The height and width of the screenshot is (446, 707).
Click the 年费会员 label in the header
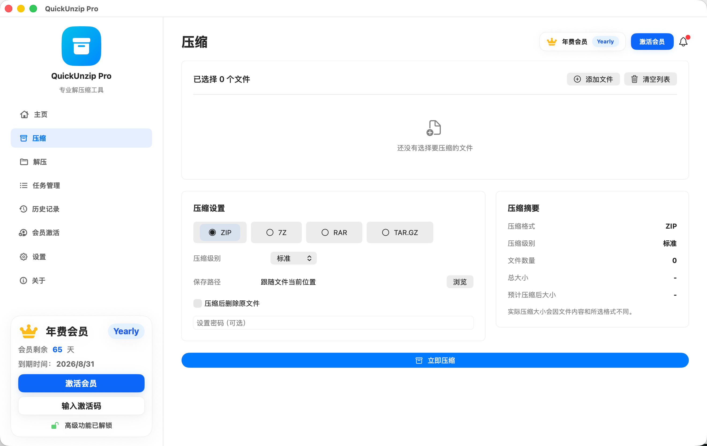pyautogui.click(x=575, y=42)
